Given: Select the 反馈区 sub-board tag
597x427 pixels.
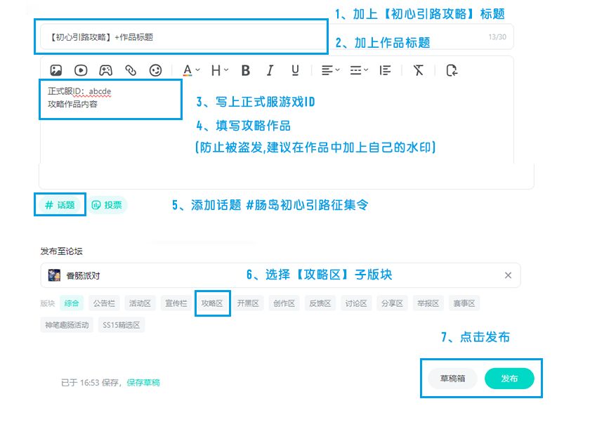Looking at the screenshot, I should [320, 303].
